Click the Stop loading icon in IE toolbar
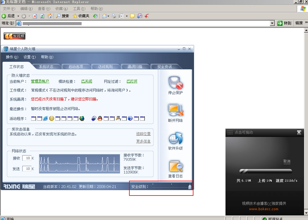Image resolution: width=308 pixels, height=220 pixels. coord(35,16)
